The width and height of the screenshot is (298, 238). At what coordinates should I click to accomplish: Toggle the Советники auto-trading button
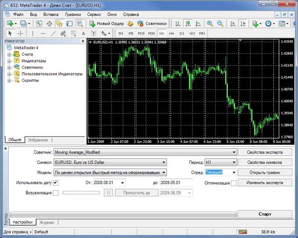pyautogui.click(x=152, y=23)
